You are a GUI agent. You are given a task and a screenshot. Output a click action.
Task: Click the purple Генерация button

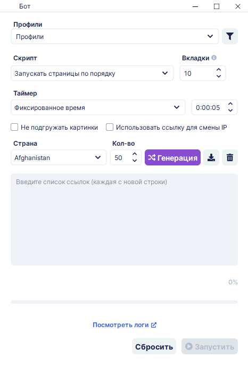click(x=172, y=157)
